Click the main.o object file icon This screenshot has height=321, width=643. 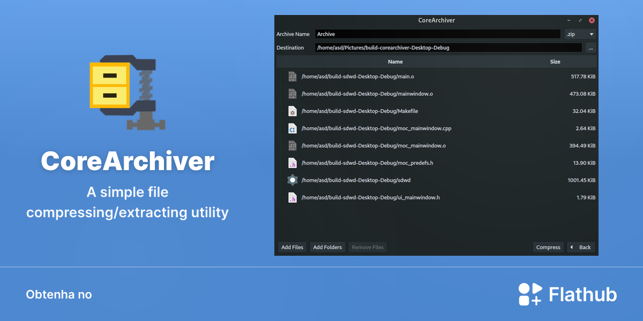click(x=292, y=77)
